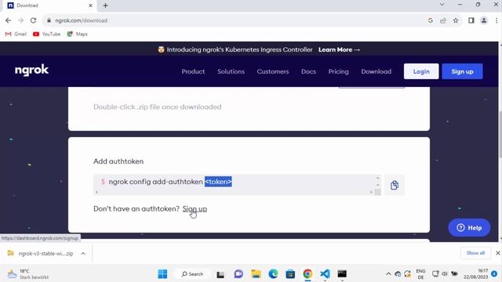Follow the Sign up link under authtoken
The height and width of the screenshot is (282, 502).
tap(195, 209)
